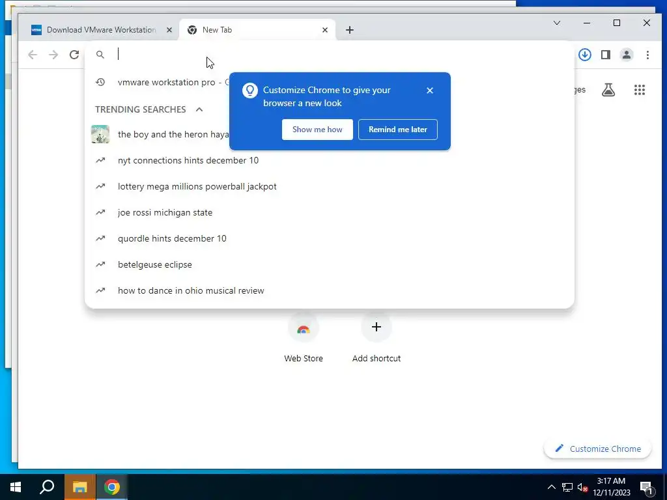This screenshot has height=500, width=667.
Task: Open Chrome's three-dot menu
Action: coord(647,55)
